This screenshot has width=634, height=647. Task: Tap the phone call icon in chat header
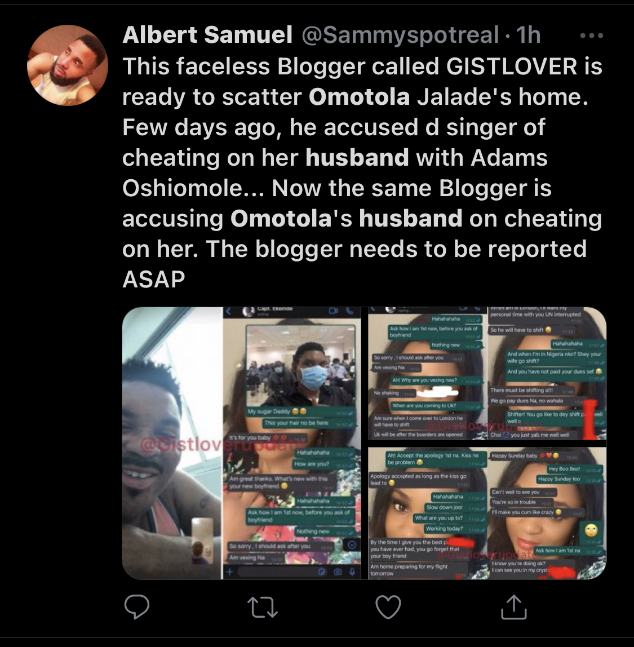coord(349,312)
